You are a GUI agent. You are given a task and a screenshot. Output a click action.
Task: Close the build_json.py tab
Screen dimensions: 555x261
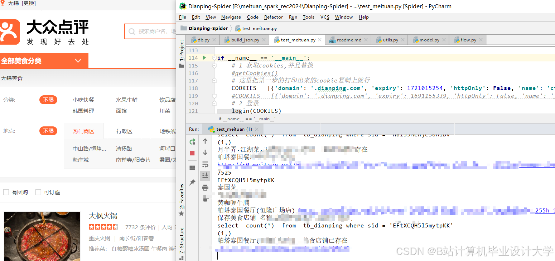(264, 40)
